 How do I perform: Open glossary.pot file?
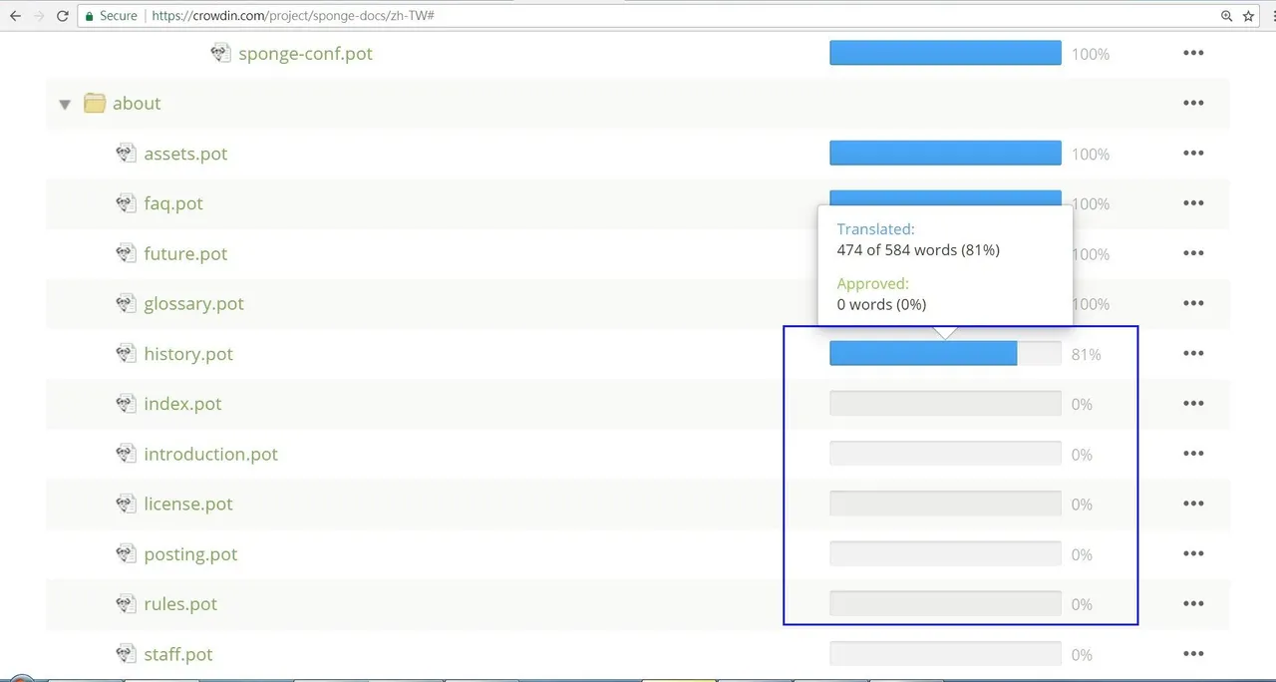pos(193,304)
